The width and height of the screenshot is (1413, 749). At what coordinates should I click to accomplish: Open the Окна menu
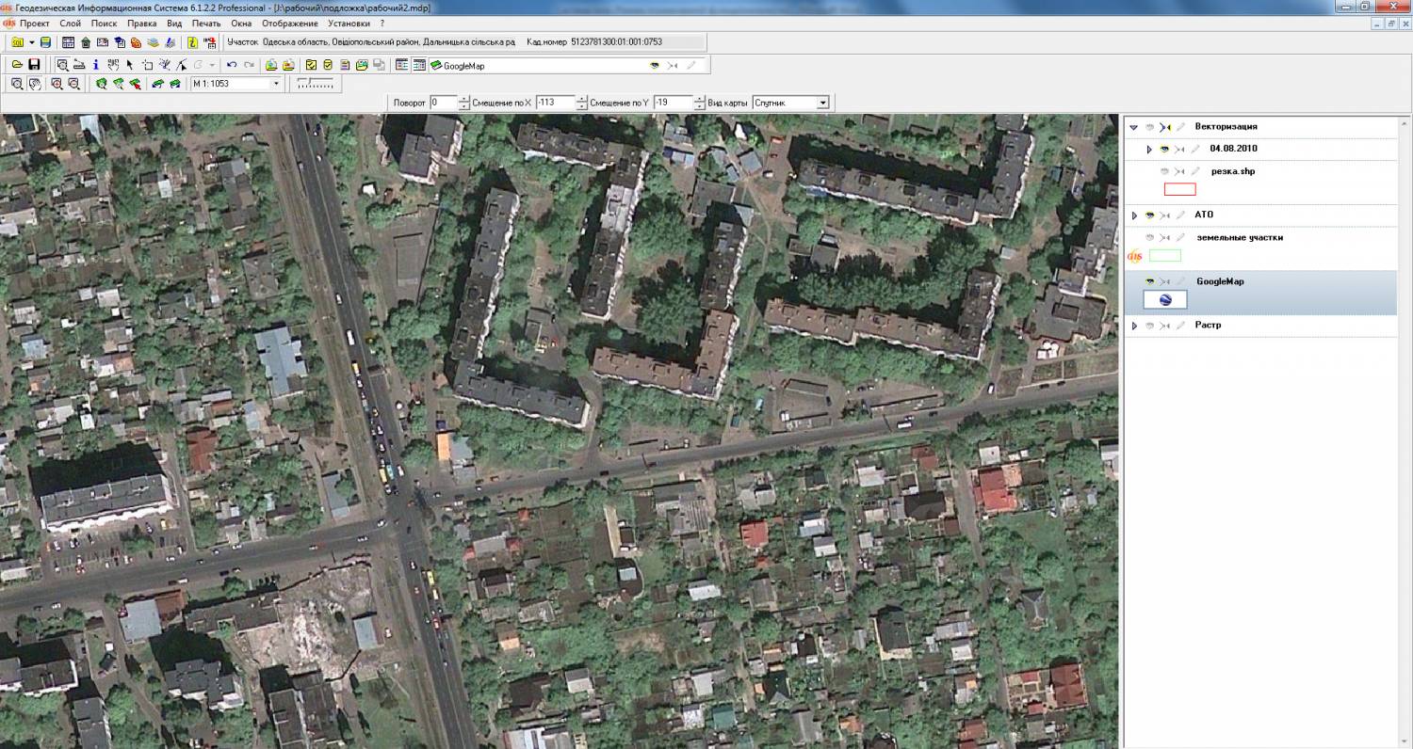point(241,23)
